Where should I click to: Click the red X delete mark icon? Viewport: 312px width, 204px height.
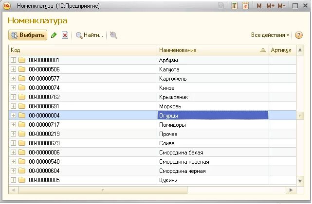coord(65,35)
